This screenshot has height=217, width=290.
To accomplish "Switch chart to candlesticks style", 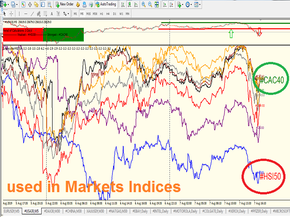I will (x=129, y=5).
